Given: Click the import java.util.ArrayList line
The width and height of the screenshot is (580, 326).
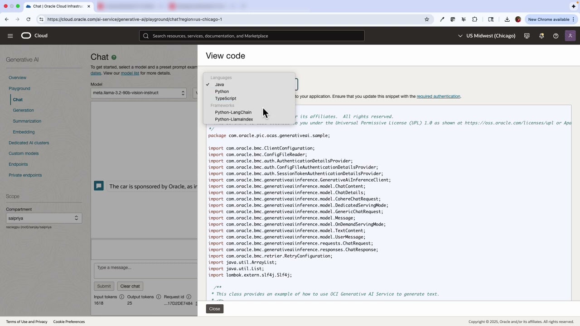Looking at the screenshot, I should [242, 262].
